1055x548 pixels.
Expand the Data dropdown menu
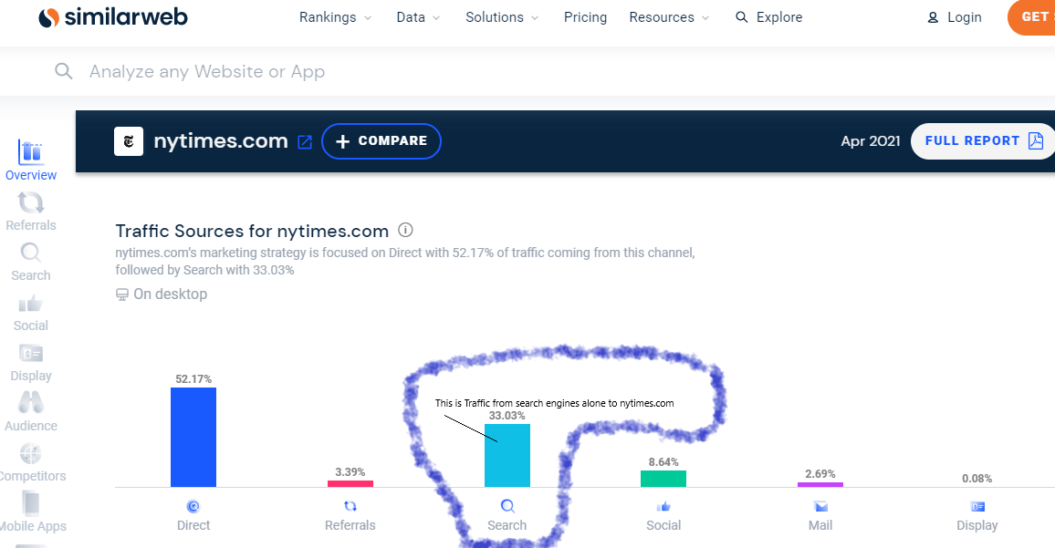(x=418, y=17)
